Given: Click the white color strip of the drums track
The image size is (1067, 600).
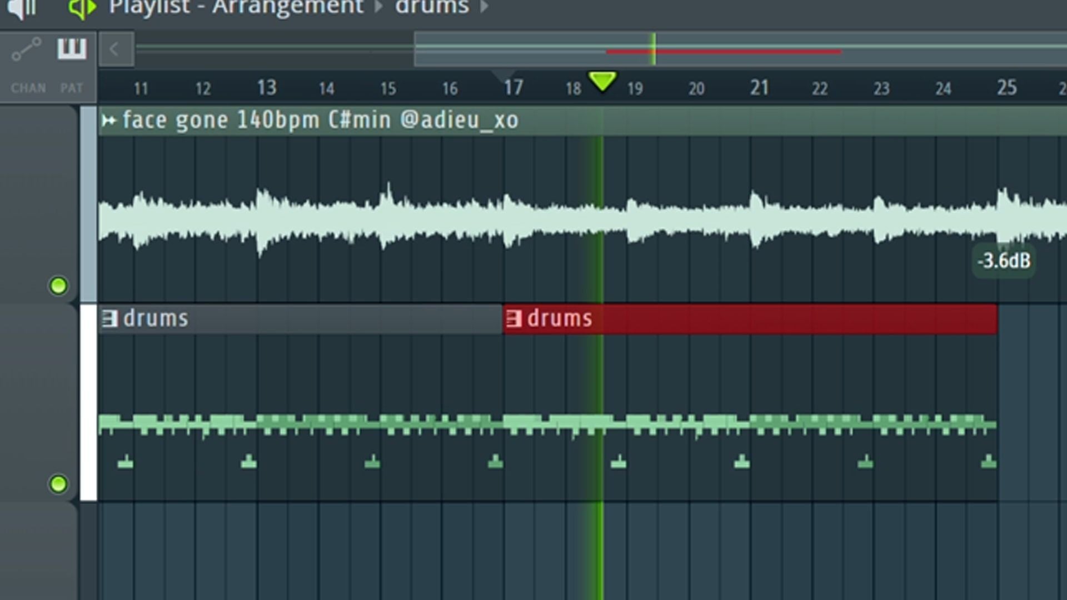Looking at the screenshot, I should (88, 403).
